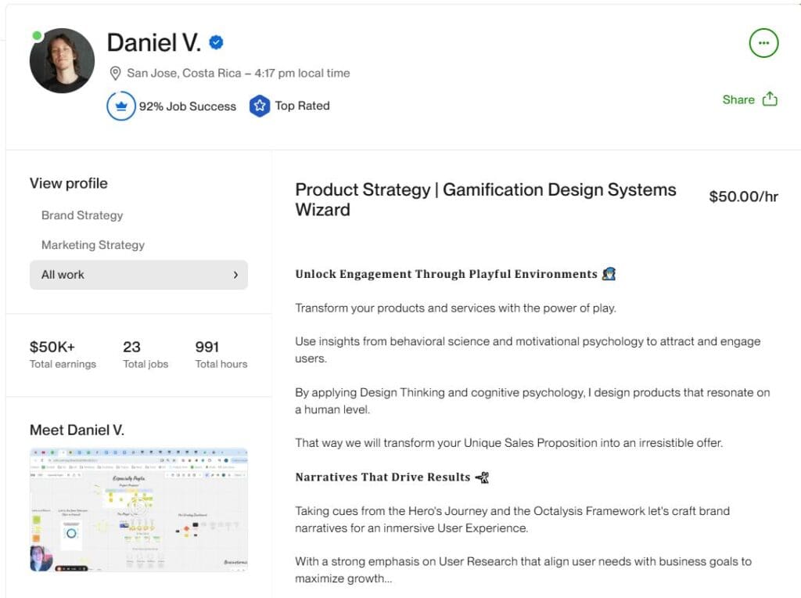Select the Brand Strategy profile
The height and width of the screenshot is (598, 801).
(82, 215)
